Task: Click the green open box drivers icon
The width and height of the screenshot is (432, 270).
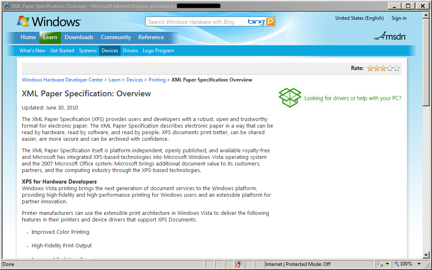Action: [x=290, y=98]
